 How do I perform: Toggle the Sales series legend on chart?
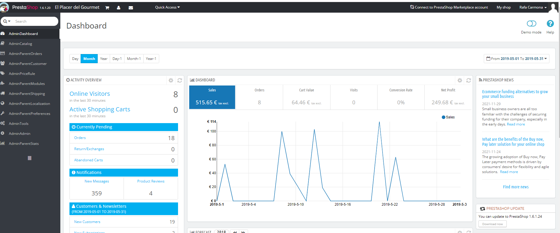(x=448, y=117)
